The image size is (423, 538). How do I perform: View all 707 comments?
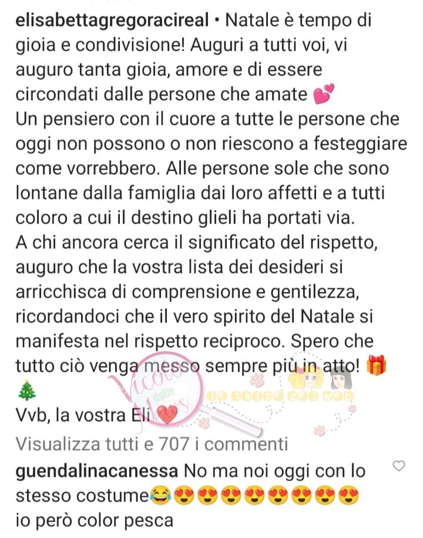coord(152,444)
